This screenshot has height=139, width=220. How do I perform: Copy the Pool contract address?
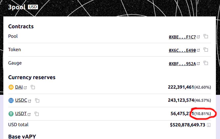206,36
